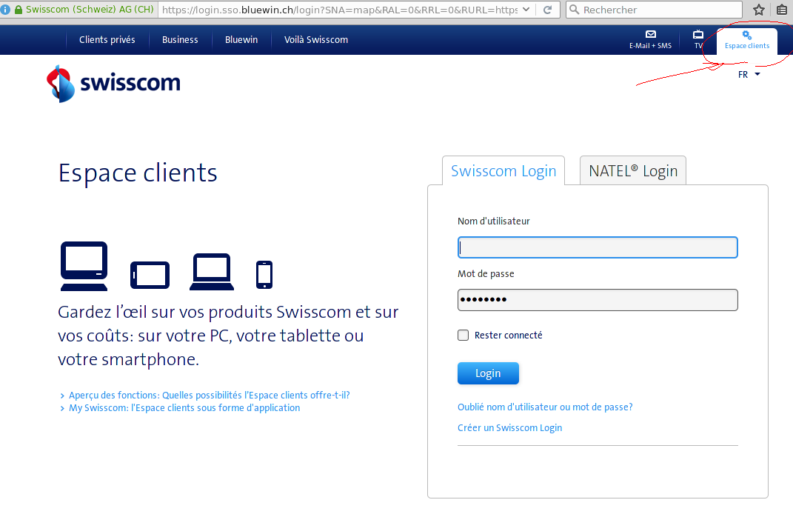
Task: Open the Clients privés menu item
Action: 107,40
